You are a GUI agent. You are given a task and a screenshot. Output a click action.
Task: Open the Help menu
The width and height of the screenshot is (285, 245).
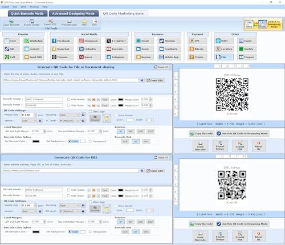coord(45,7)
